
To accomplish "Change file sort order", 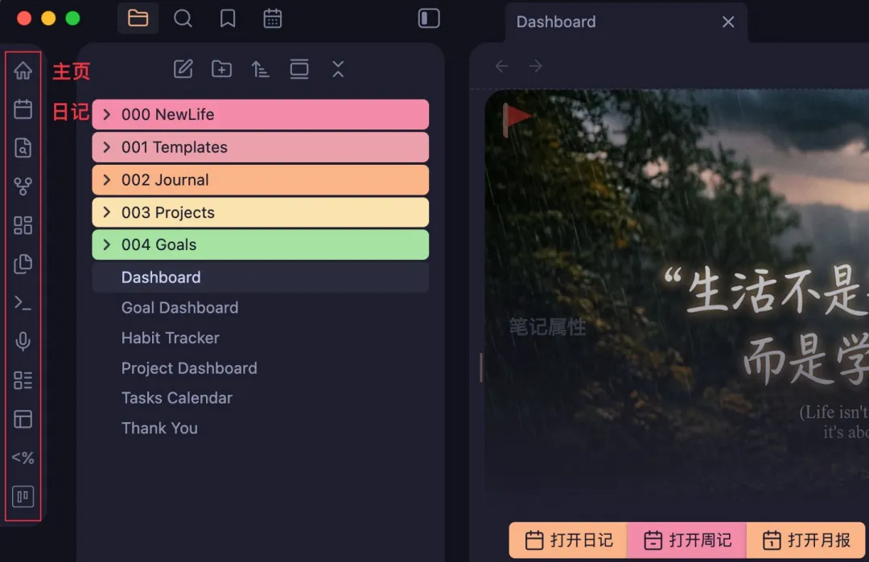I will [260, 69].
